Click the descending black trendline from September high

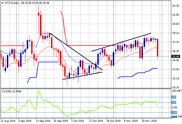pyautogui.click(x=72, y=50)
